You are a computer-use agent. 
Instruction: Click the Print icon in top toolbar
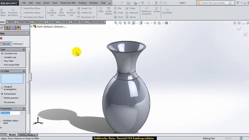click(x=135, y=3)
